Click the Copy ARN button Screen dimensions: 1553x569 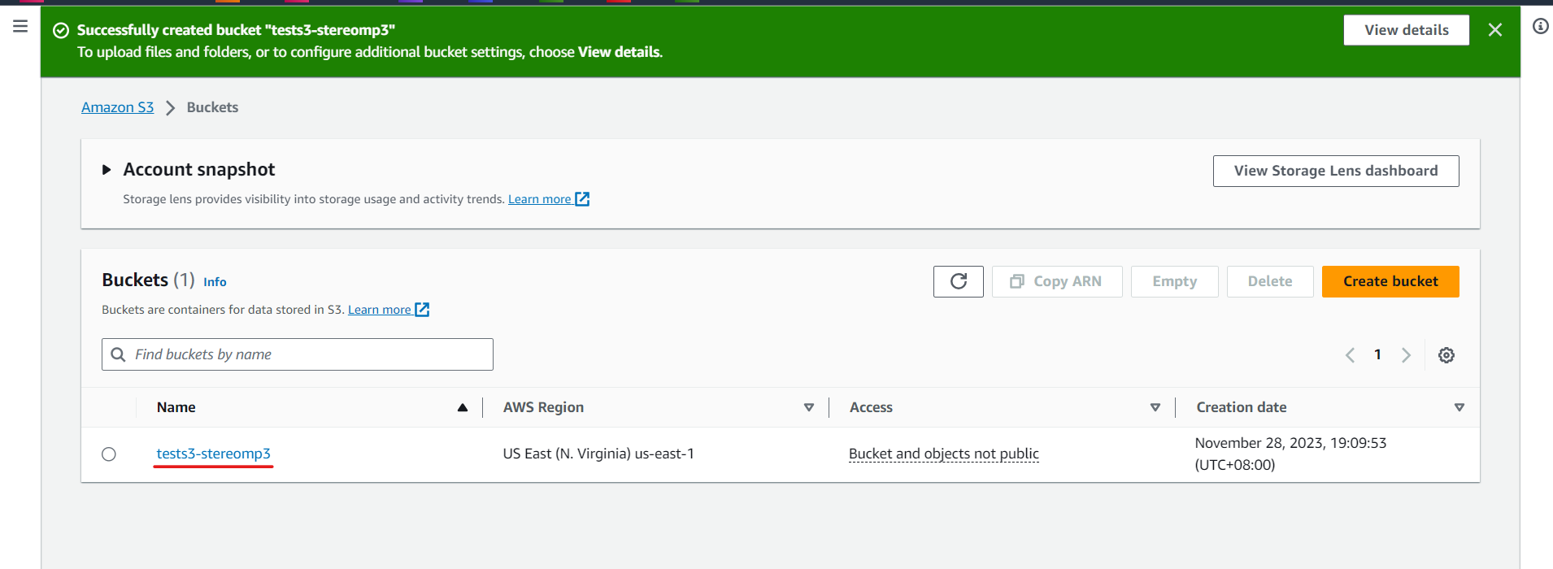click(1056, 281)
